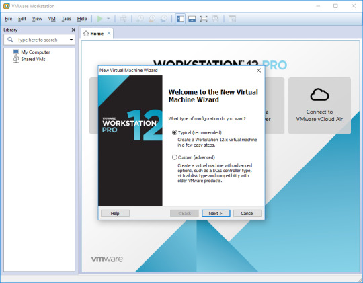Select the Typical (recommended) radio button

[x=175, y=132]
